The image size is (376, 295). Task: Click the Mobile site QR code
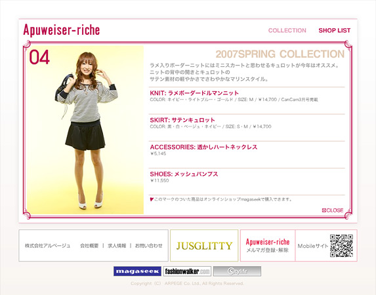pos(341,246)
